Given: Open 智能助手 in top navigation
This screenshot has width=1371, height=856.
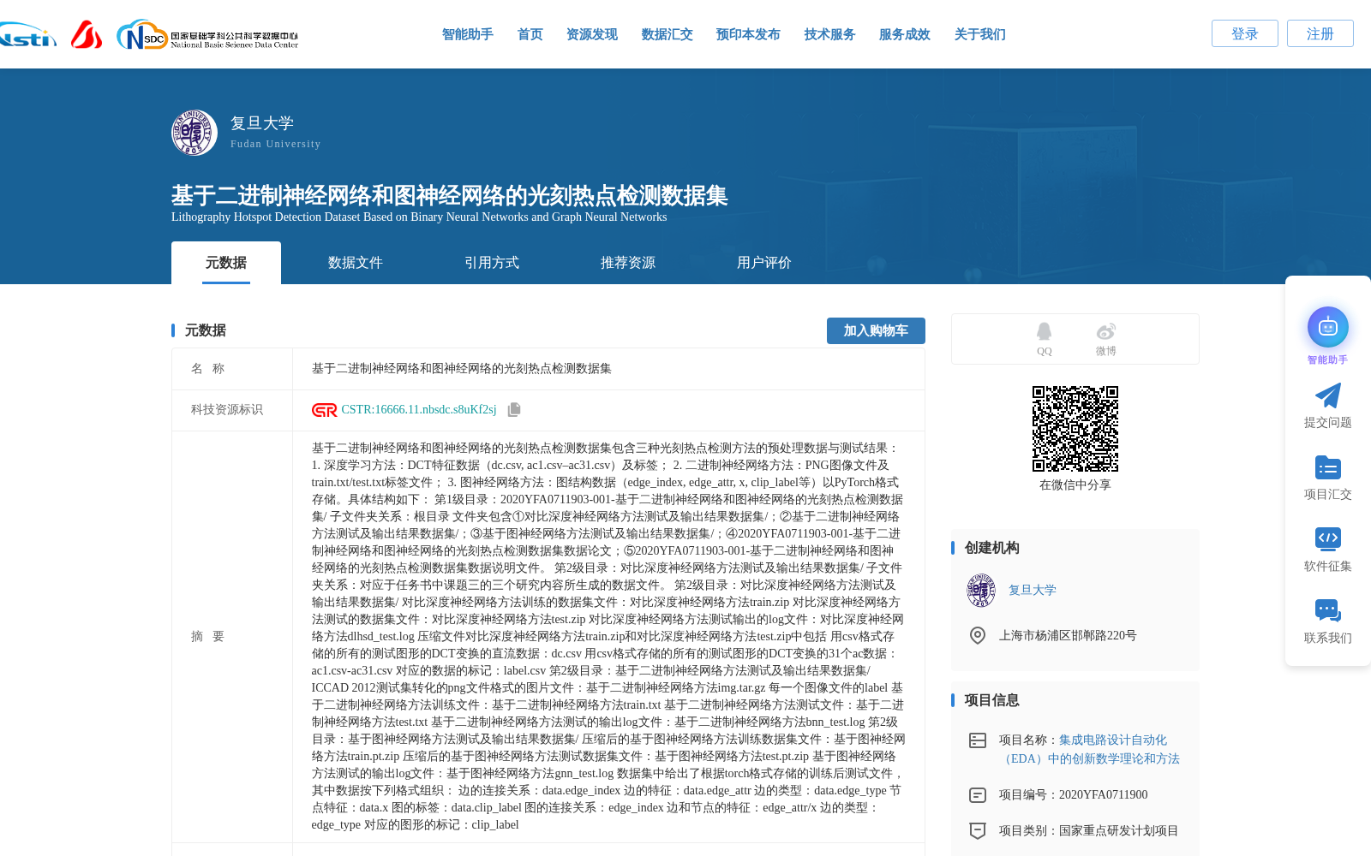Looking at the screenshot, I should point(467,34).
